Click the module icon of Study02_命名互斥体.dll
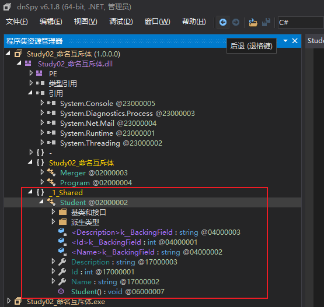The image size is (324, 307). pos(28,63)
